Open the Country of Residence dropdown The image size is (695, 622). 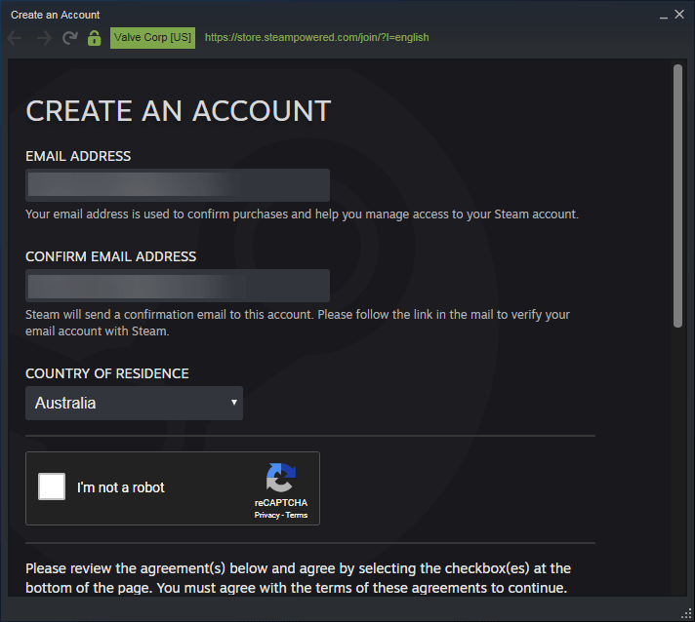pyautogui.click(x=134, y=403)
